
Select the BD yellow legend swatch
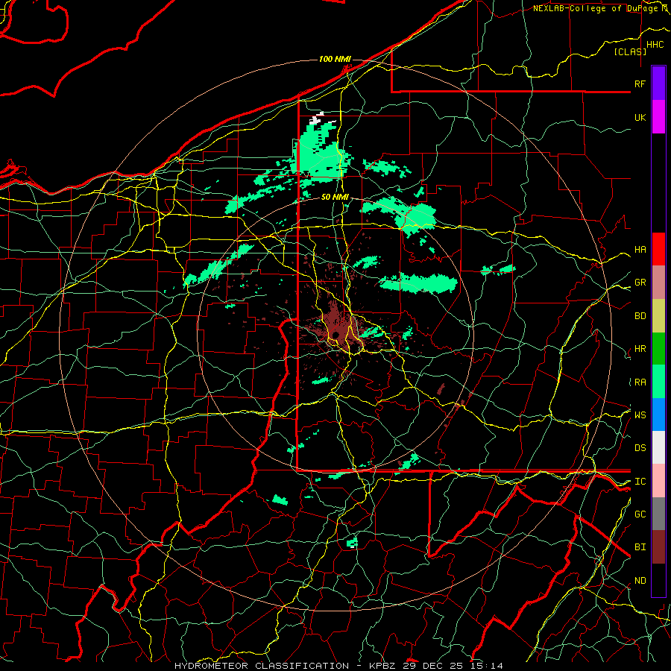pyautogui.click(x=658, y=316)
